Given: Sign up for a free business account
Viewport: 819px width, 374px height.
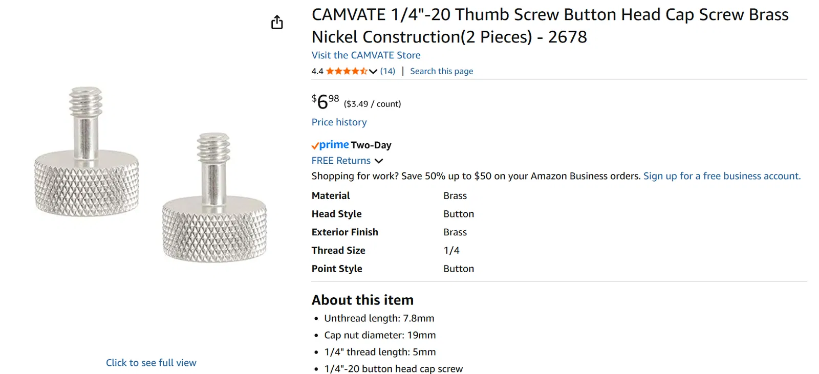Looking at the screenshot, I should (722, 176).
